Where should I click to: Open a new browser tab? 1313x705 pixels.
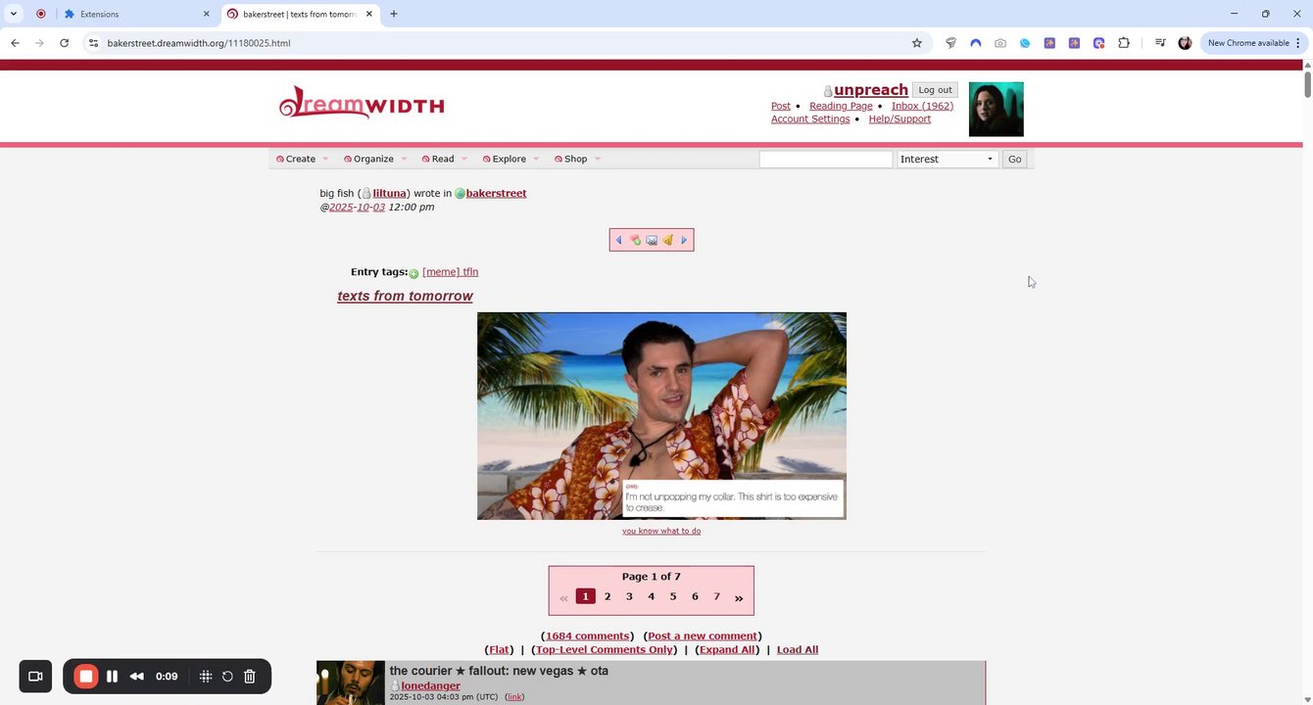394,14
